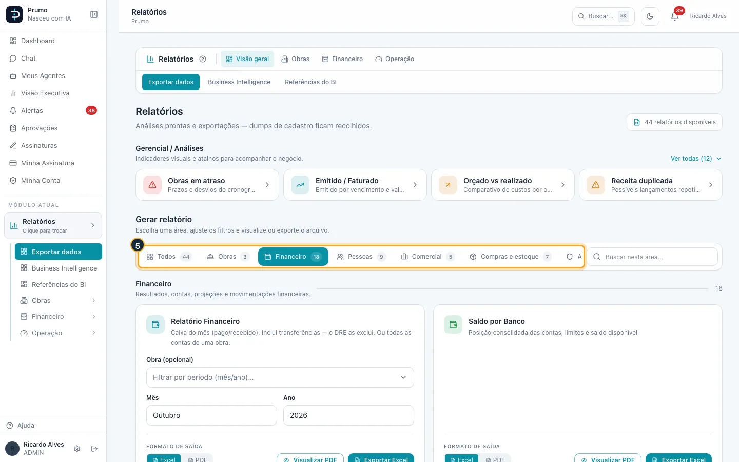The image size is (739, 462).
Task: Select the Exportar dados sub-tab button
Action: [x=171, y=82]
